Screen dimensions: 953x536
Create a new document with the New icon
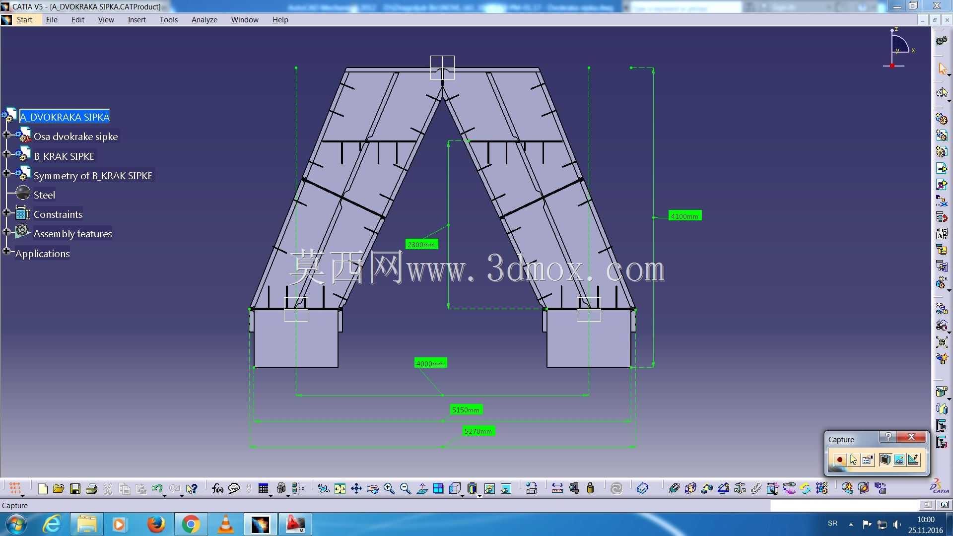tap(43, 489)
